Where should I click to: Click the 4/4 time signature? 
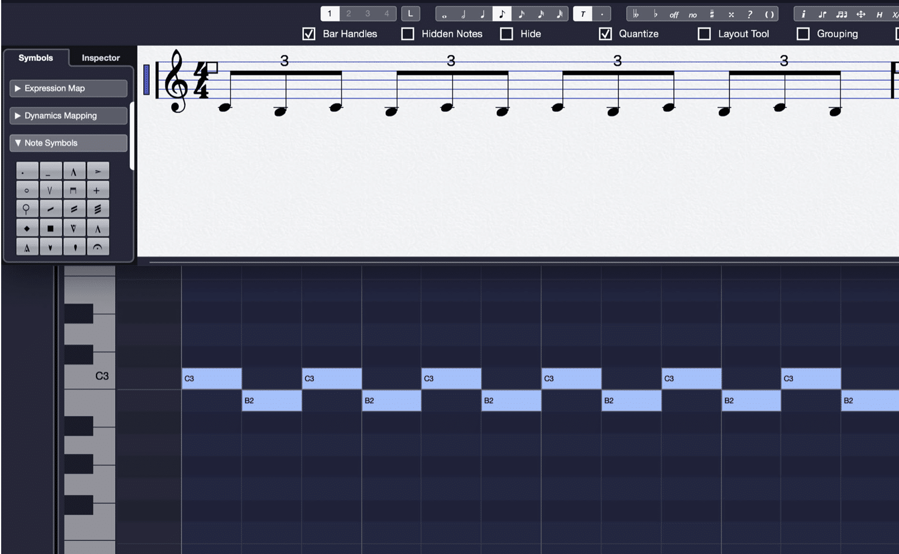point(200,80)
